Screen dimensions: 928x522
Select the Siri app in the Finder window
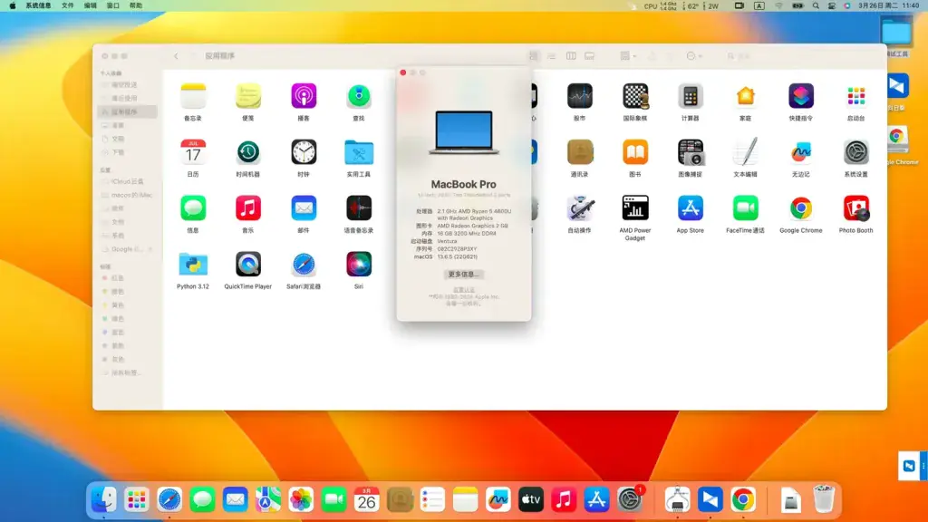click(359, 265)
